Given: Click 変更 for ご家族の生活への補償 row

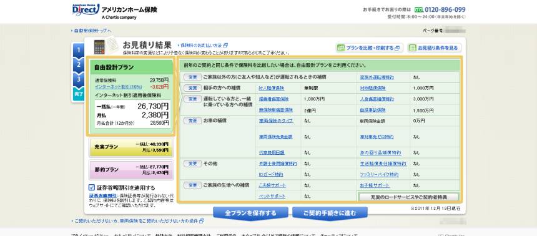Looking at the screenshot, I should click(x=192, y=185).
